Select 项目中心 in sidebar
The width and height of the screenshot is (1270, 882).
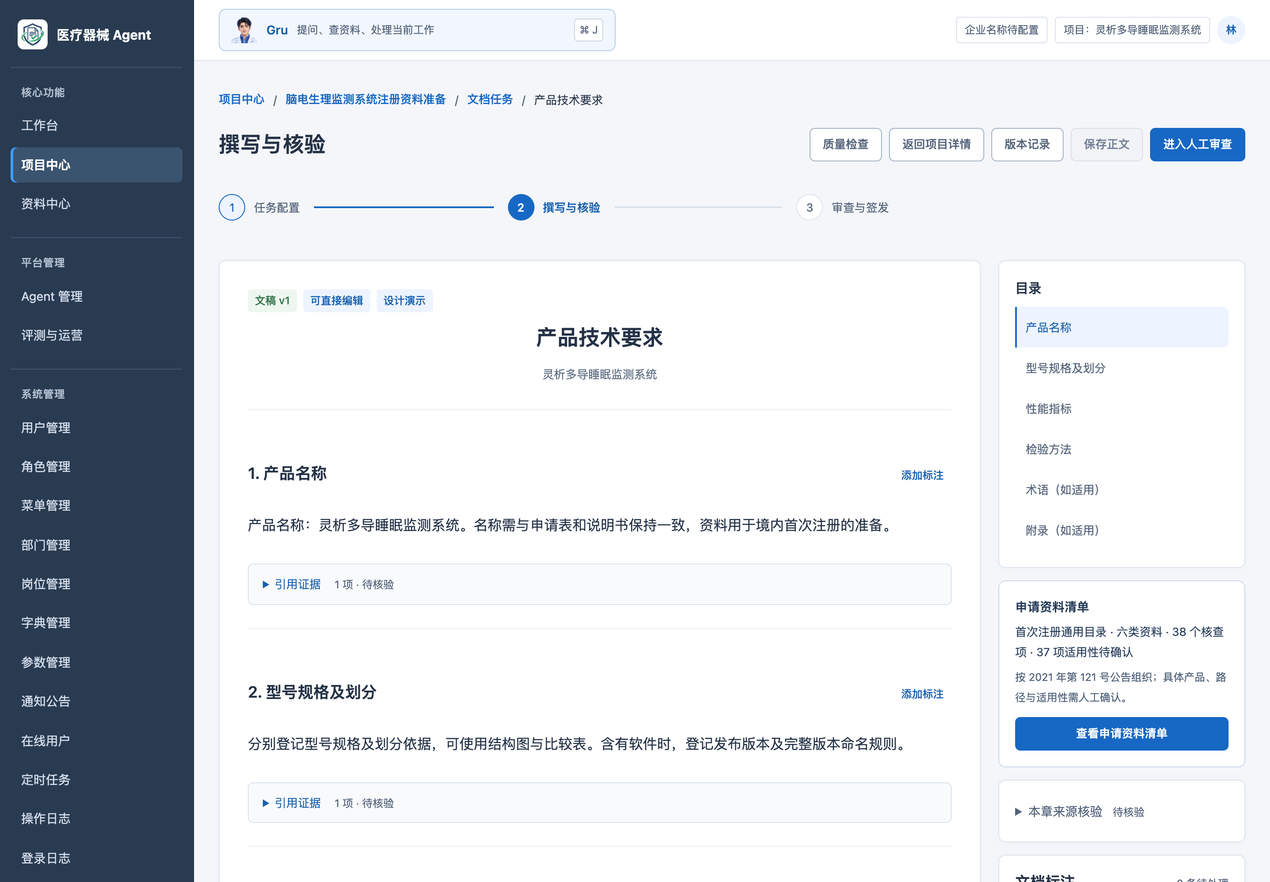(96, 164)
